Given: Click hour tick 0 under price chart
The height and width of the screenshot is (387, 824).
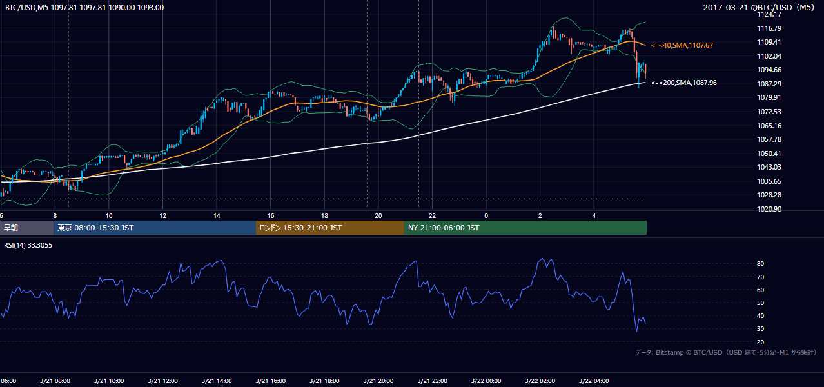Looking at the screenshot, I should point(486,215).
